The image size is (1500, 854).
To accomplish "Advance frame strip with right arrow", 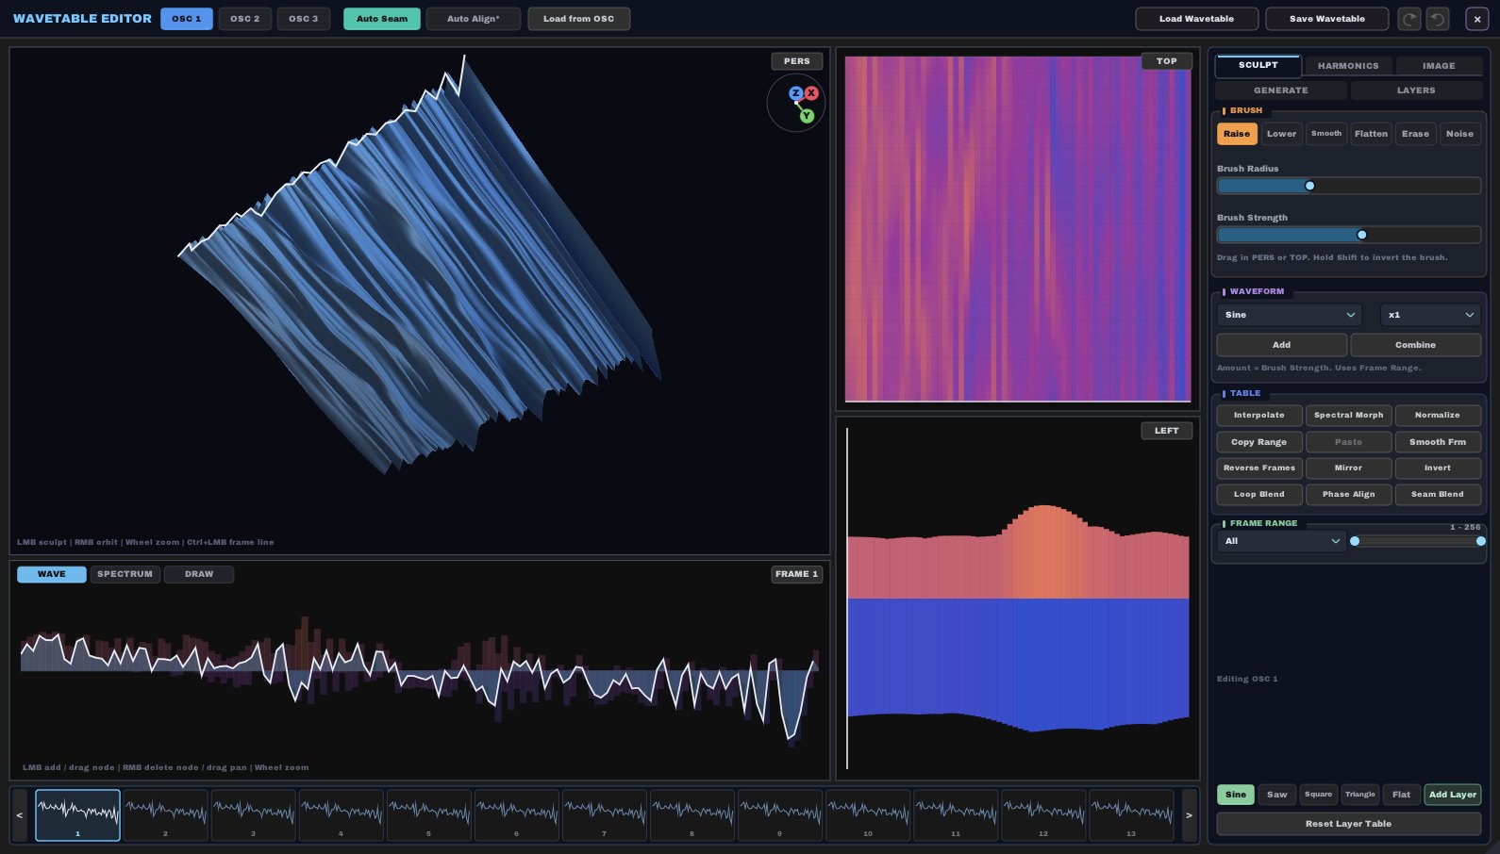I will 1189,815.
